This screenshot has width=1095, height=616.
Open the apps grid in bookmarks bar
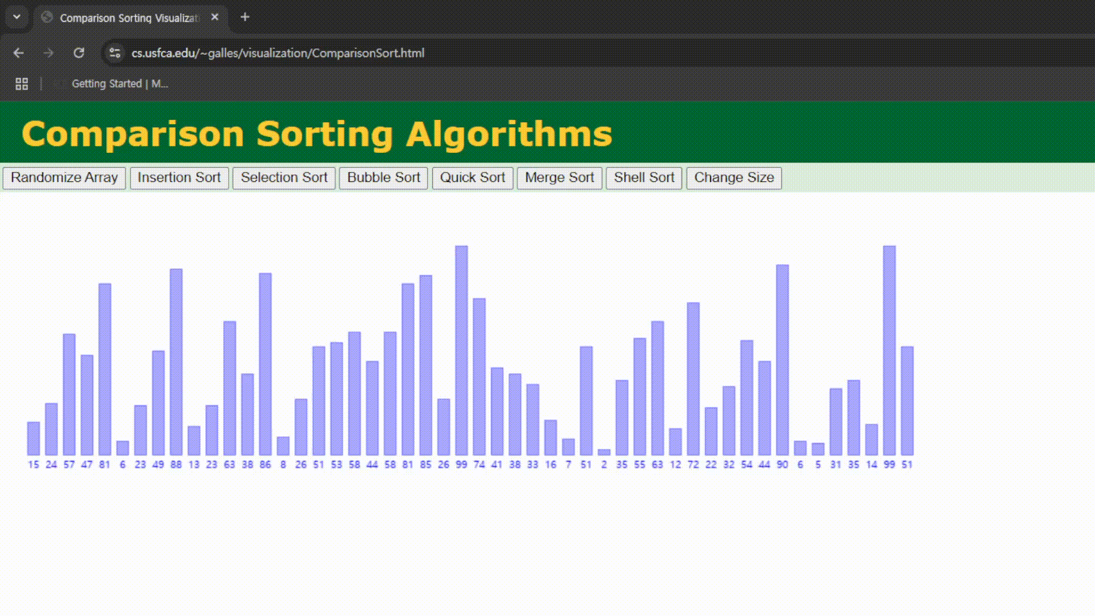(22, 84)
